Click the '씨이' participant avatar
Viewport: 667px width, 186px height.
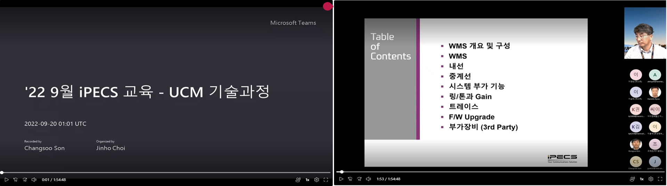tap(655, 109)
